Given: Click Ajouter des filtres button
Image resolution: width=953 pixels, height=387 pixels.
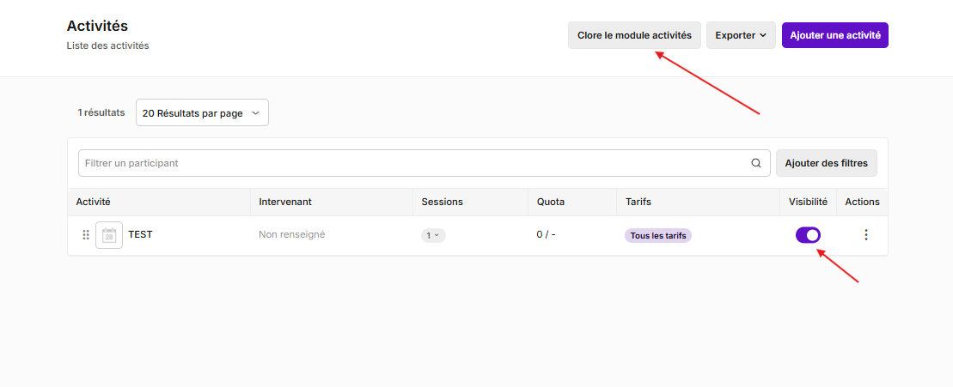Looking at the screenshot, I should [x=826, y=163].
